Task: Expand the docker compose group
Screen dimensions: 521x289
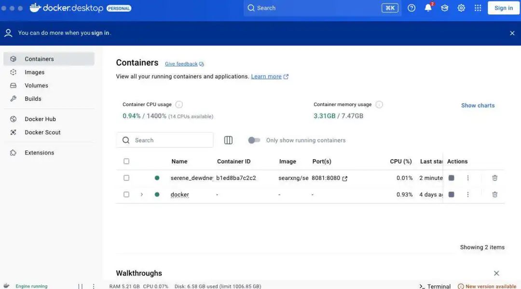Action: click(141, 194)
